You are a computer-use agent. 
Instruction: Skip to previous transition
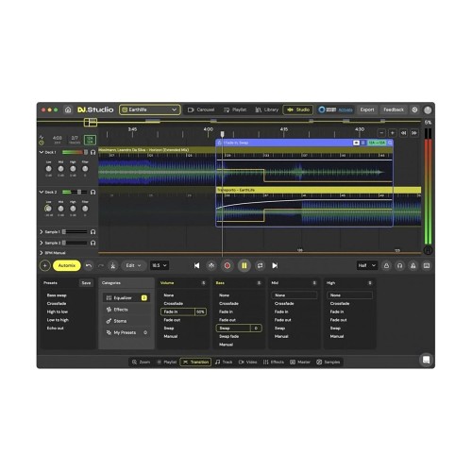pos(196,265)
